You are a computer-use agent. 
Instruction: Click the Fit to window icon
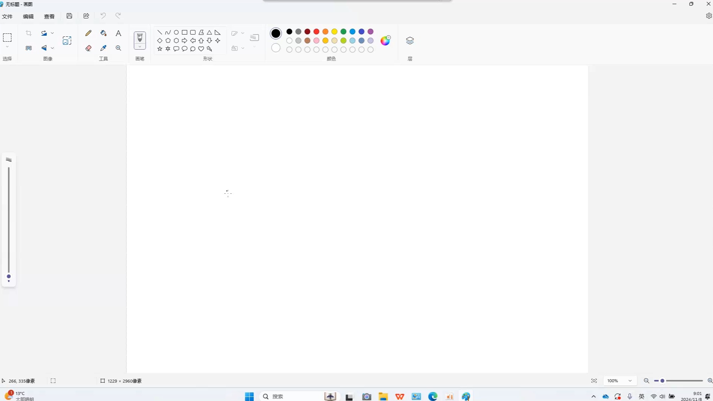(594, 381)
